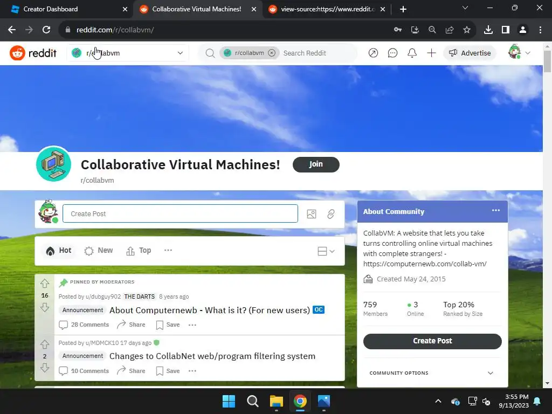Open Chrome tab search chevron
The height and width of the screenshot is (414, 552).
465,8
